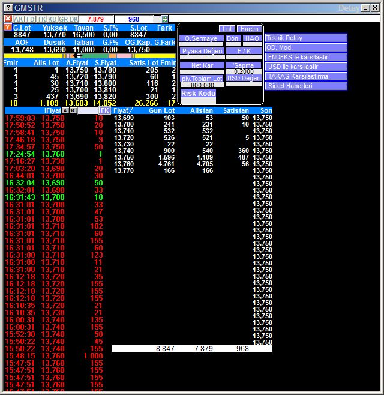This screenshot has height=395, width=384.
Task: Toggle the small K filter button
Action: [x=73, y=110]
